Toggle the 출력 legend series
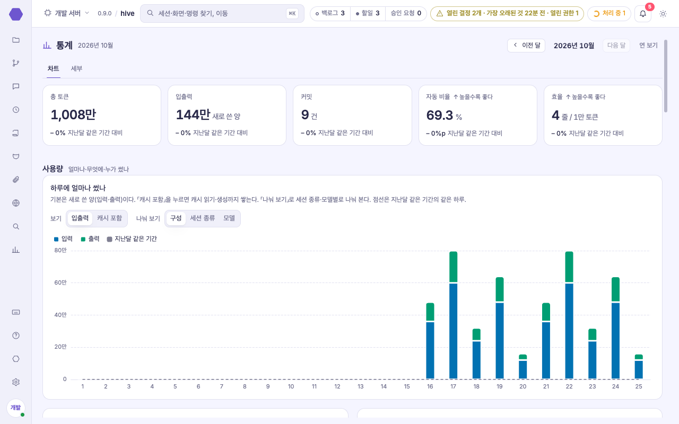This screenshot has height=424, width=679. pos(90,239)
